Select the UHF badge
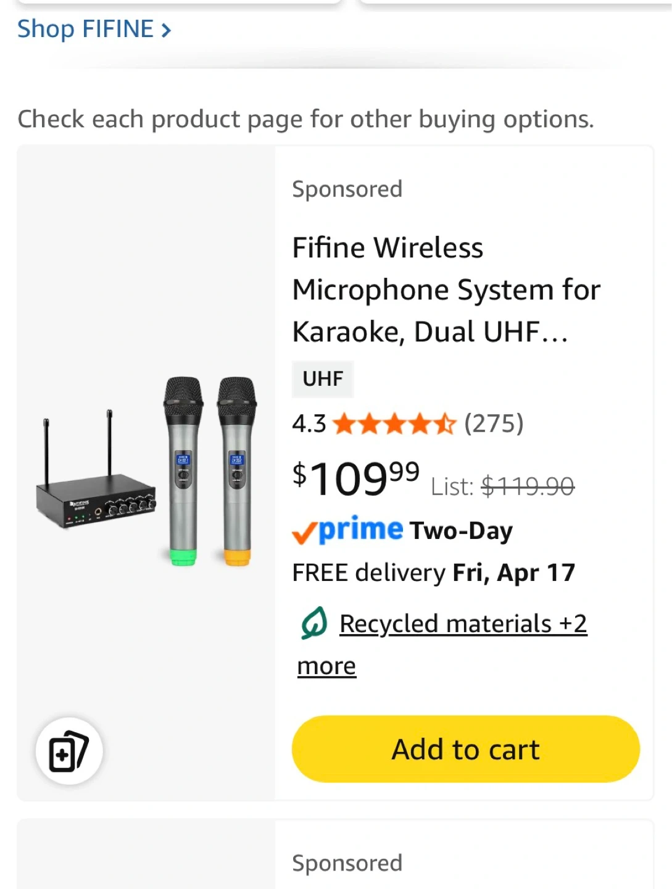672x889 pixels. [x=322, y=378]
